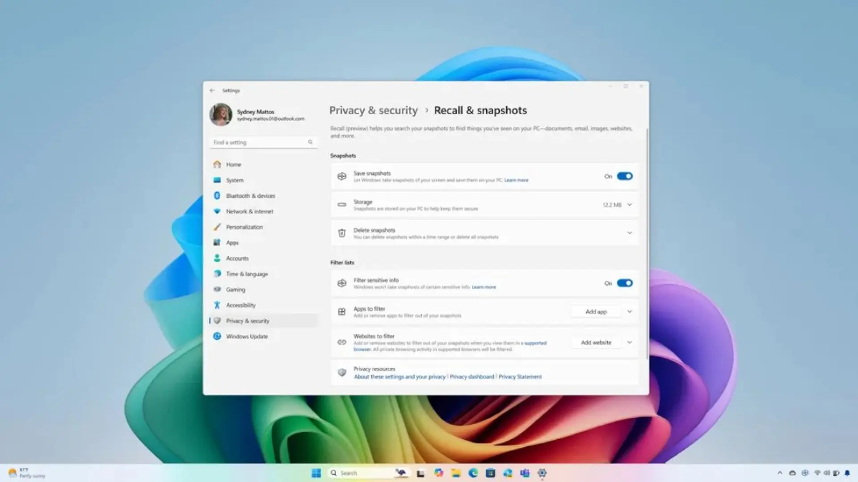Viewport: 858px width, 482px height.
Task: Open Privacy Statement link
Action: [519, 377]
